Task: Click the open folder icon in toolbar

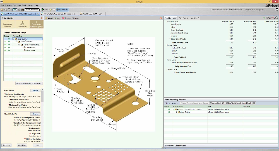Action: pyautogui.click(x=2, y=9)
